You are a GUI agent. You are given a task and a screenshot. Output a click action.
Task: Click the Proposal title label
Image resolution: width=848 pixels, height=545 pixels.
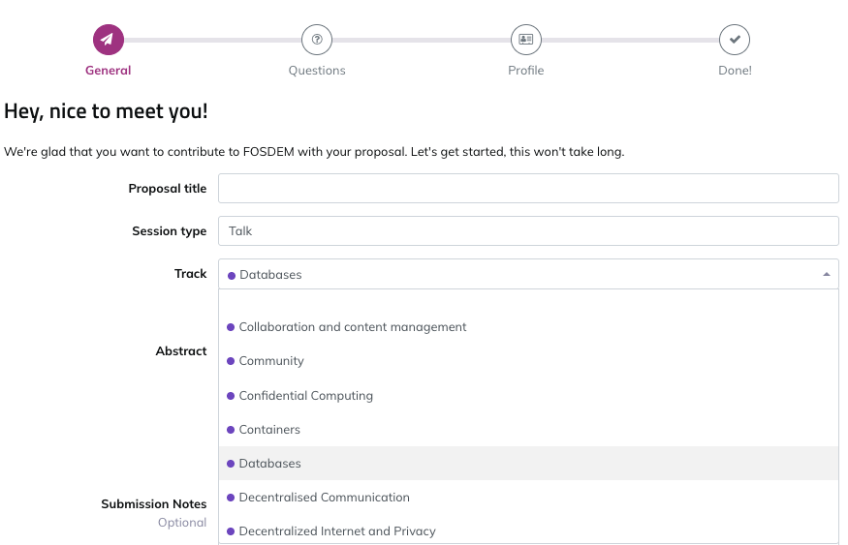coord(167,189)
